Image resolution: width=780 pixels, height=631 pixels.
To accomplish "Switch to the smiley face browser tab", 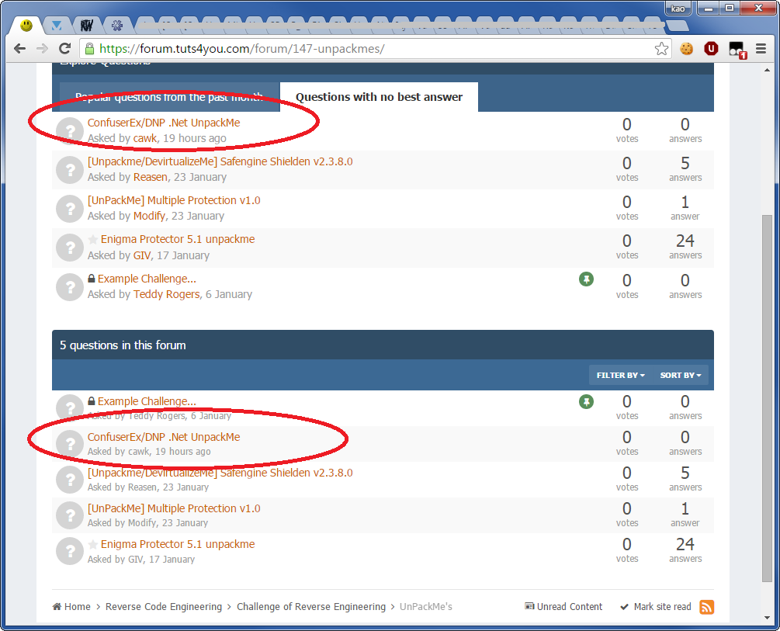I will tap(26, 26).
